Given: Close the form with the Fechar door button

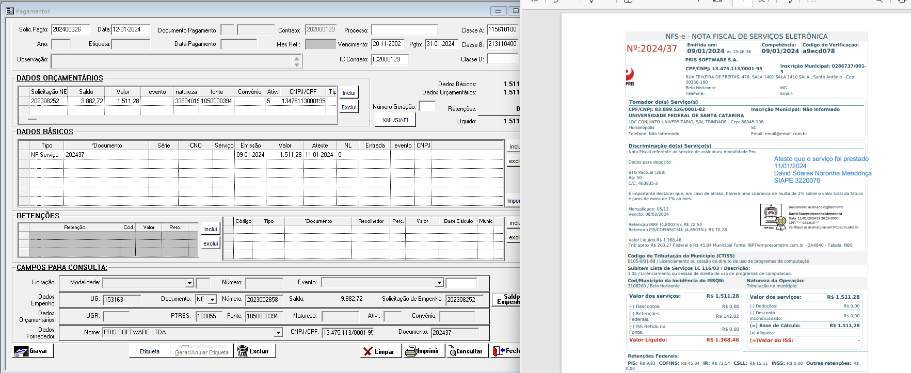Looking at the screenshot, I should [505, 351].
